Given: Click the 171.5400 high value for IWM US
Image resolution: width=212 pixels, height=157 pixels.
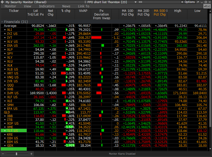Looking at the screenshot, I should (180, 93).
